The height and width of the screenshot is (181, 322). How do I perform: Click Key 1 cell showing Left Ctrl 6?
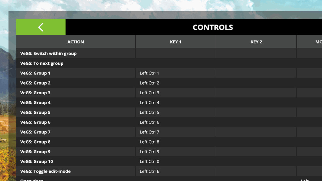[175, 122]
